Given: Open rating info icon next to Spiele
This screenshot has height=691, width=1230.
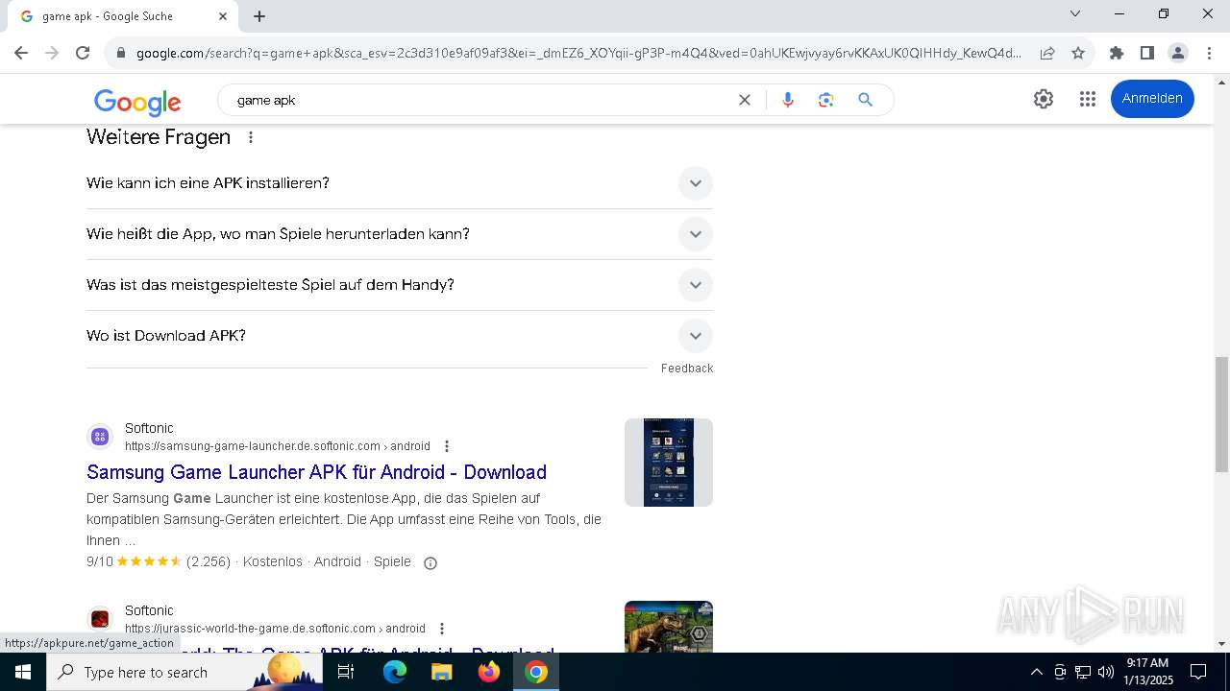Looking at the screenshot, I should pyautogui.click(x=430, y=563).
